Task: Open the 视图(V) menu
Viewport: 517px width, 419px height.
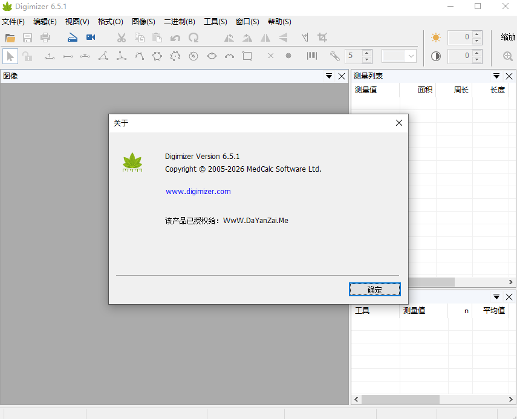Action: (x=77, y=22)
